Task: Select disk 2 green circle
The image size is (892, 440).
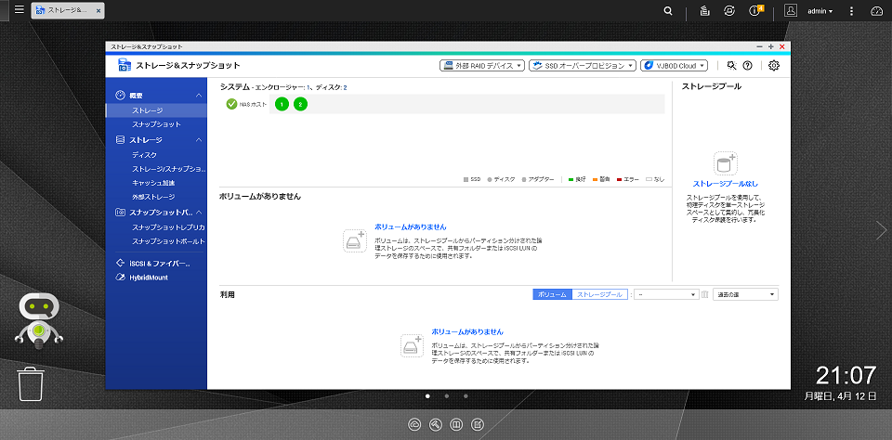Action: click(x=300, y=104)
